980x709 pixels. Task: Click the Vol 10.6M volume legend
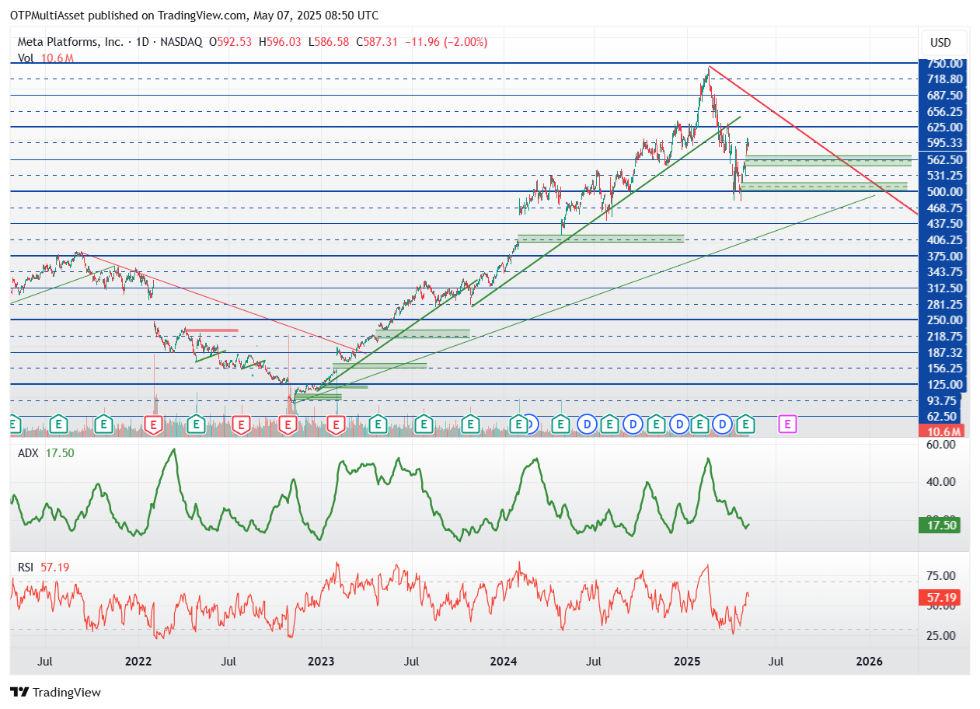pyautogui.click(x=46, y=58)
